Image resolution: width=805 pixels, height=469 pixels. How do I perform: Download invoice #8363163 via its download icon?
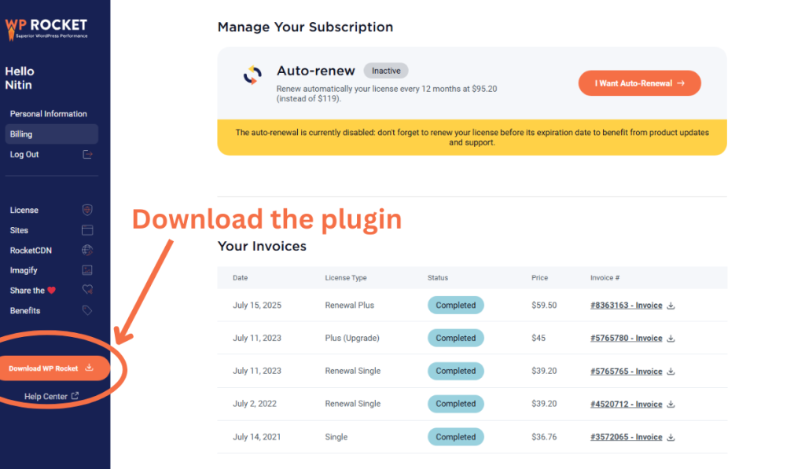coord(671,306)
